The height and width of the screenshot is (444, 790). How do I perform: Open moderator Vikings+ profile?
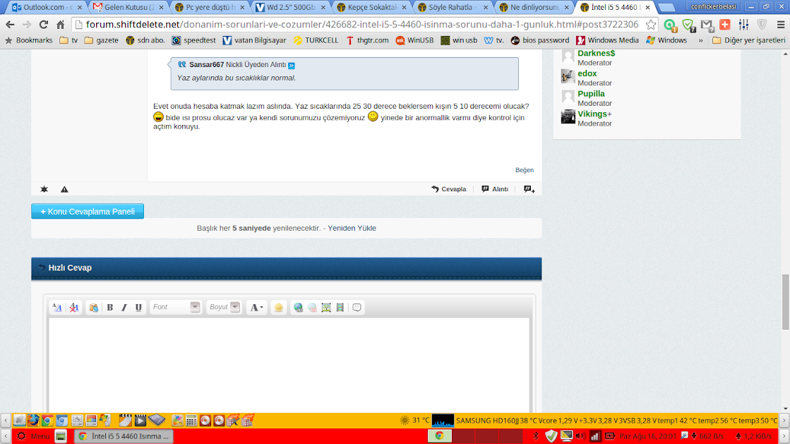594,114
